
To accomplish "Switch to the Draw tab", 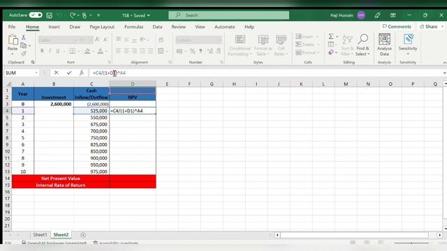I will pos(75,26).
